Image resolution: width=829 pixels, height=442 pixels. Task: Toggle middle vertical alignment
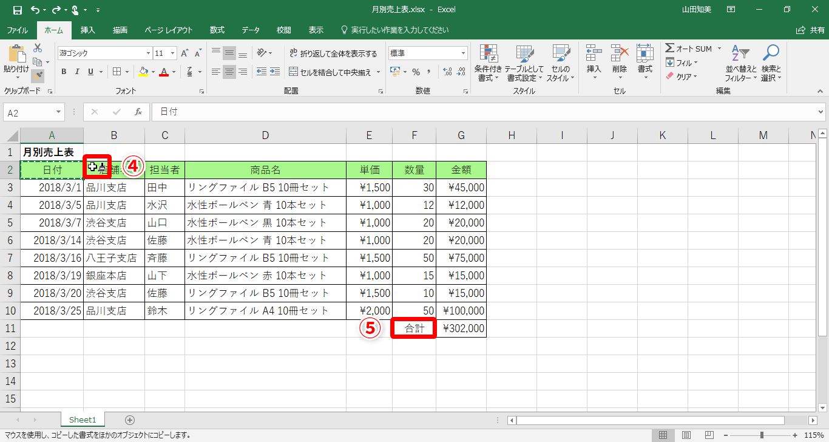click(x=229, y=53)
